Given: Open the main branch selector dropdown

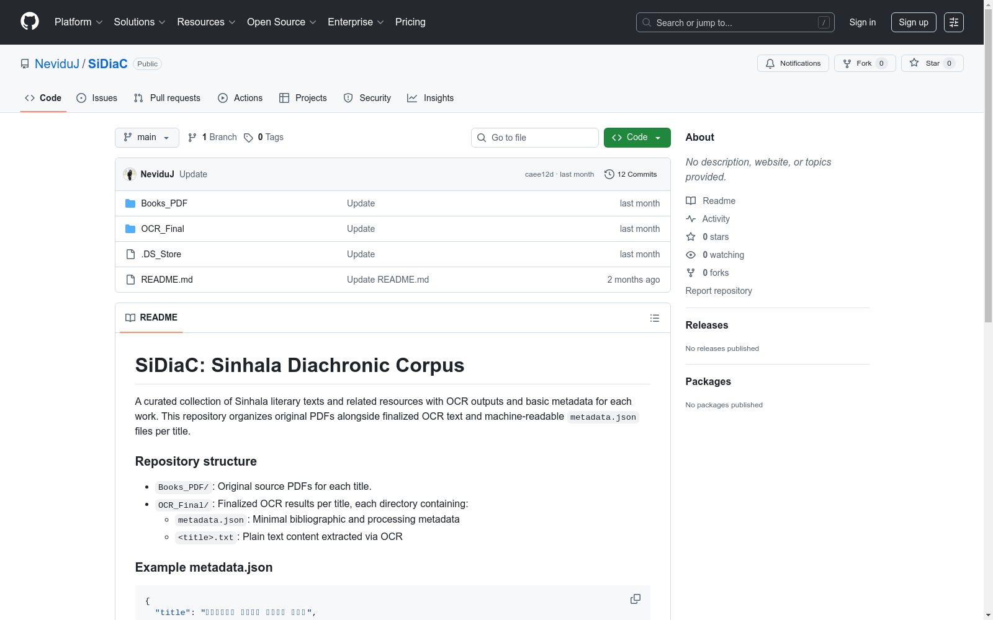Looking at the screenshot, I should coord(147,138).
